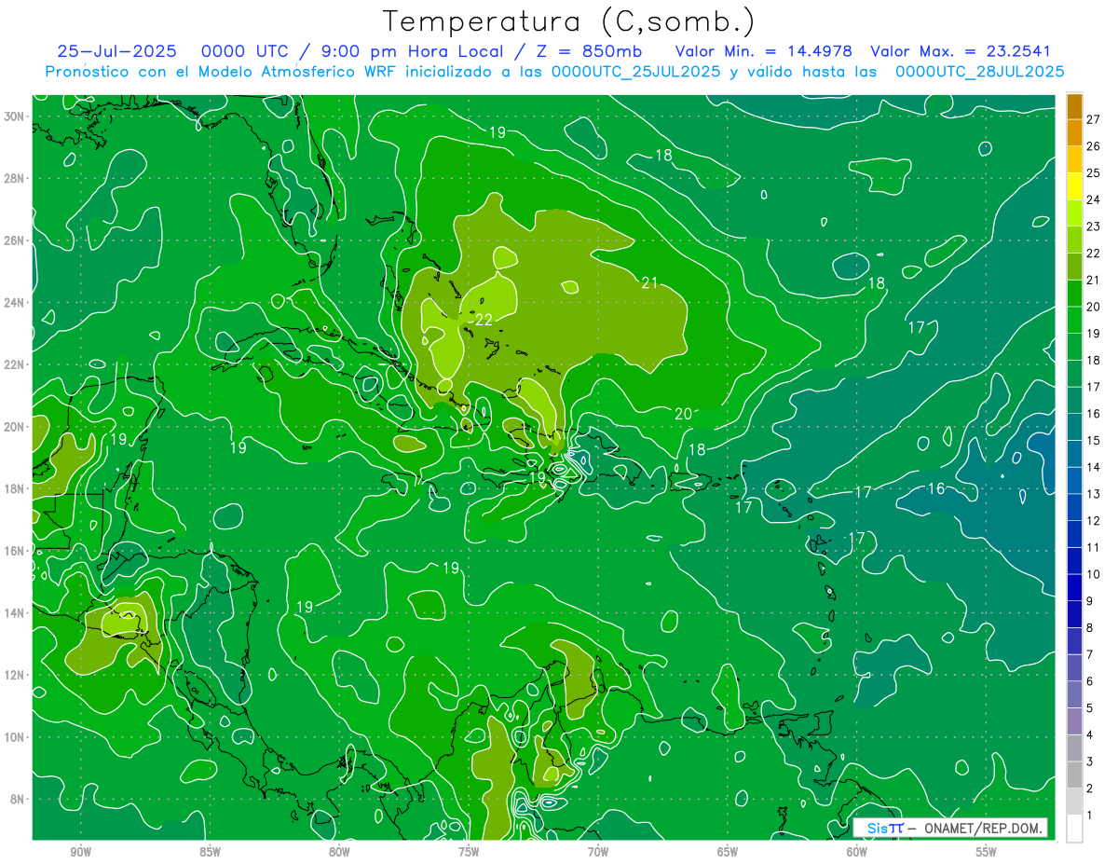Click the "14" color scale label
Image resolution: width=1118 pixels, height=864 pixels.
pyautogui.click(x=1094, y=467)
